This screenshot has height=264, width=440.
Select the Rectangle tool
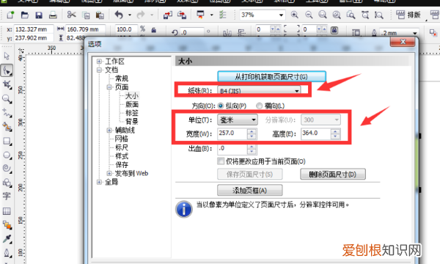click(x=7, y=141)
